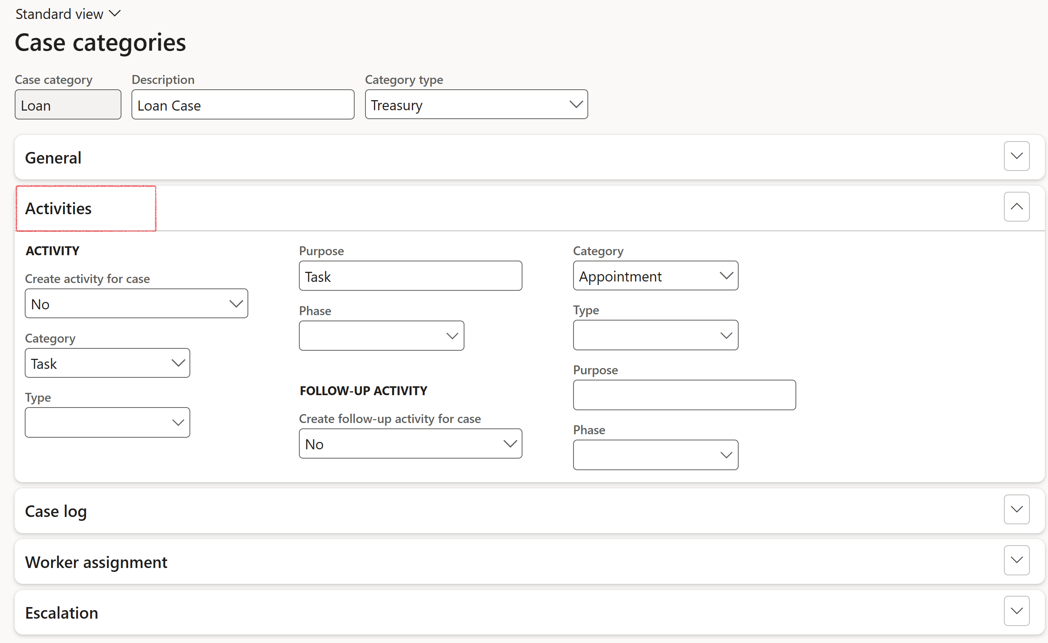This screenshot has width=1048, height=643.
Task: Open the Category type Treasury dropdown
Action: (476, 105)
